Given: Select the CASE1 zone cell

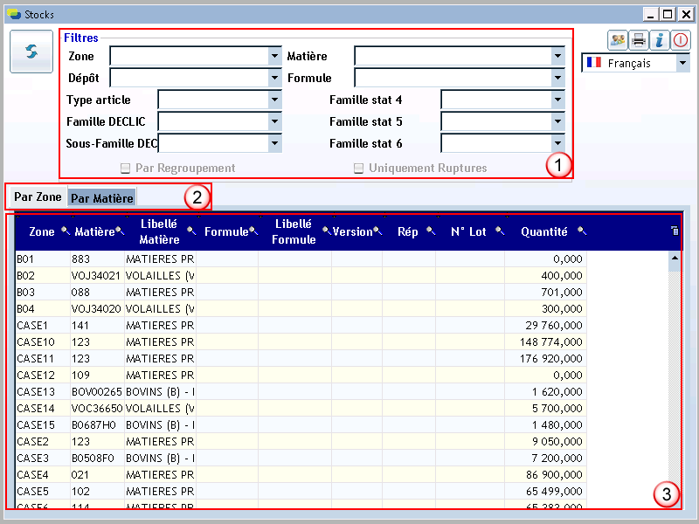Looking at the screenshot, I should [x=43, y=325].
